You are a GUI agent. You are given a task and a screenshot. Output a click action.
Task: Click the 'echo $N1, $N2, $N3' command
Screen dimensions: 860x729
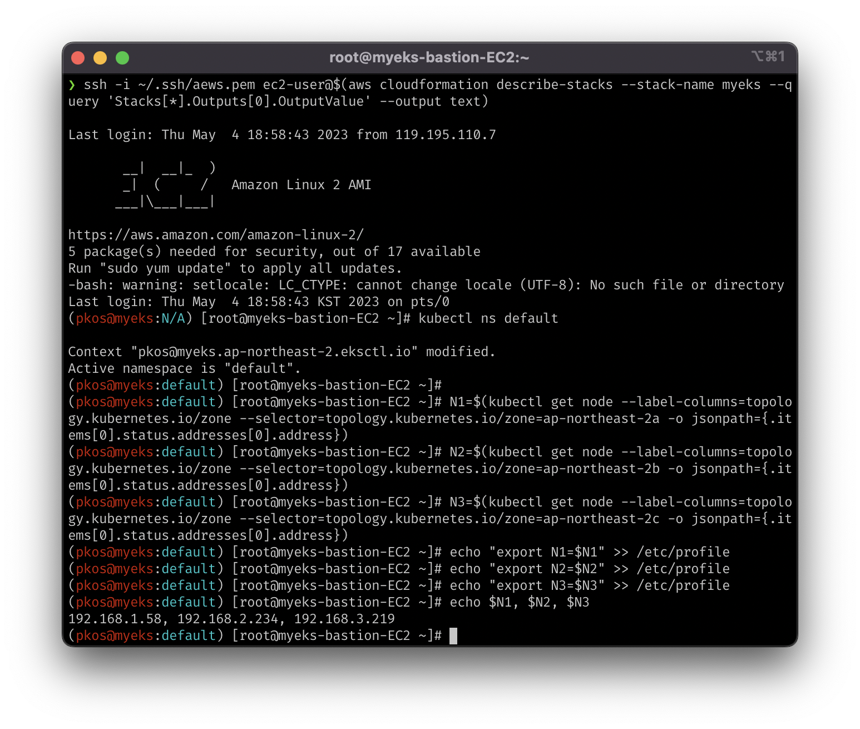pos(520,602)
